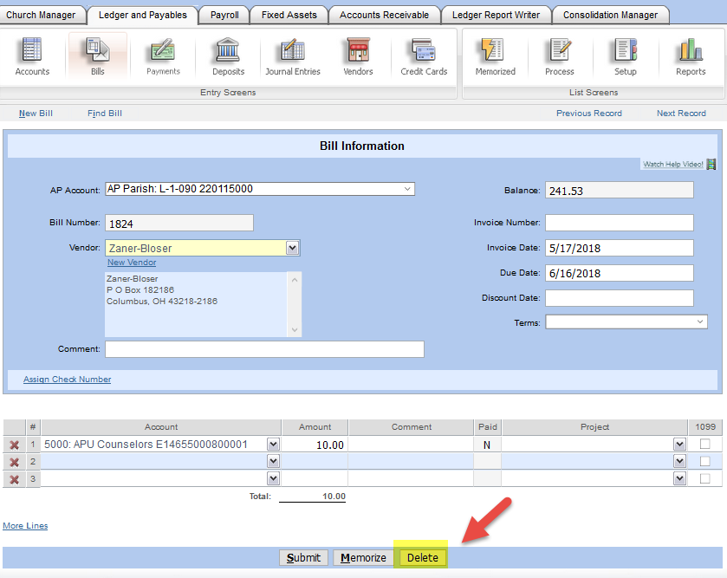This screenshot has width=727, height=578.
Task: Expand the Vendor dropdown arrow
Action: coord(292,248)
